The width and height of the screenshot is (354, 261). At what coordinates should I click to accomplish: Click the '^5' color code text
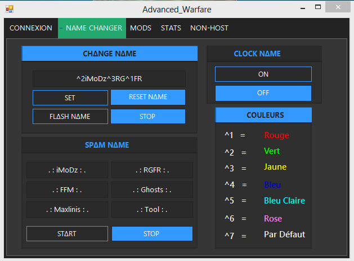(229, 200)
